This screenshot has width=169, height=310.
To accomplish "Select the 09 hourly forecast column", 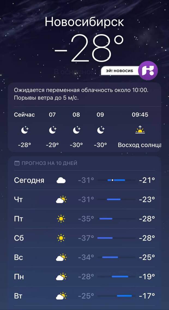I will coord(100,130).
